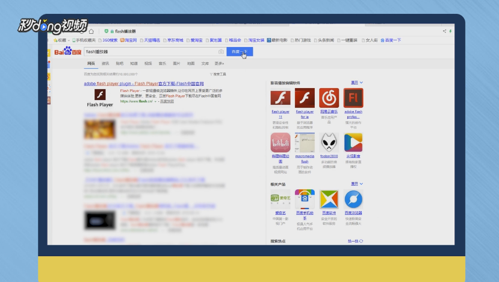
Task: Open the Baidu logo homepage link
Action: pyautogui.click(x=68, y=51)
